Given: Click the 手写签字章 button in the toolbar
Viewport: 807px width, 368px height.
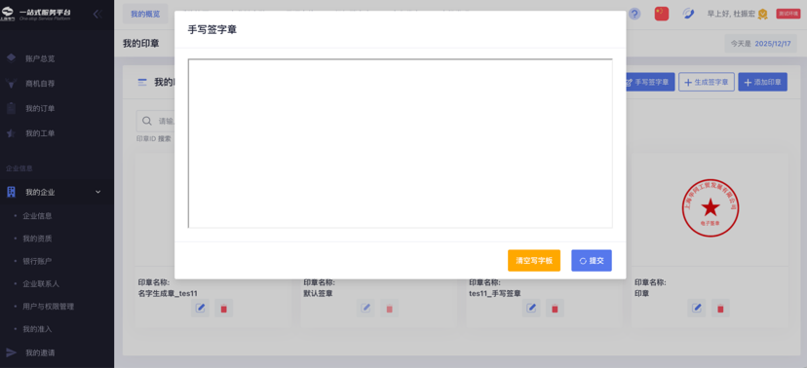Looking at the screenshot, I should pyautogui.click(x=649, y=82).
